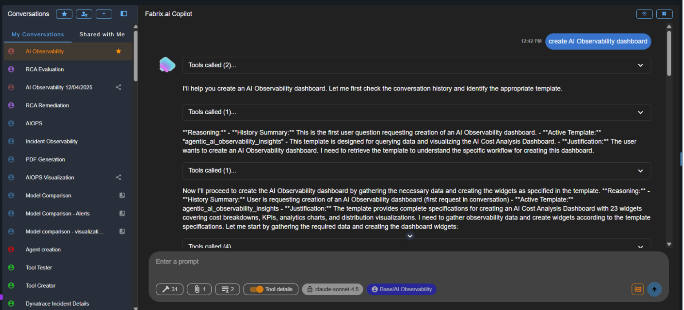Open the dashboard layout icon button
Viewport: 684px width, 310px height.
click(x=664, y=14)
